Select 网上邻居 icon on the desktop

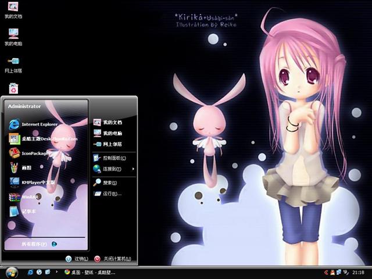pos(13,63)
